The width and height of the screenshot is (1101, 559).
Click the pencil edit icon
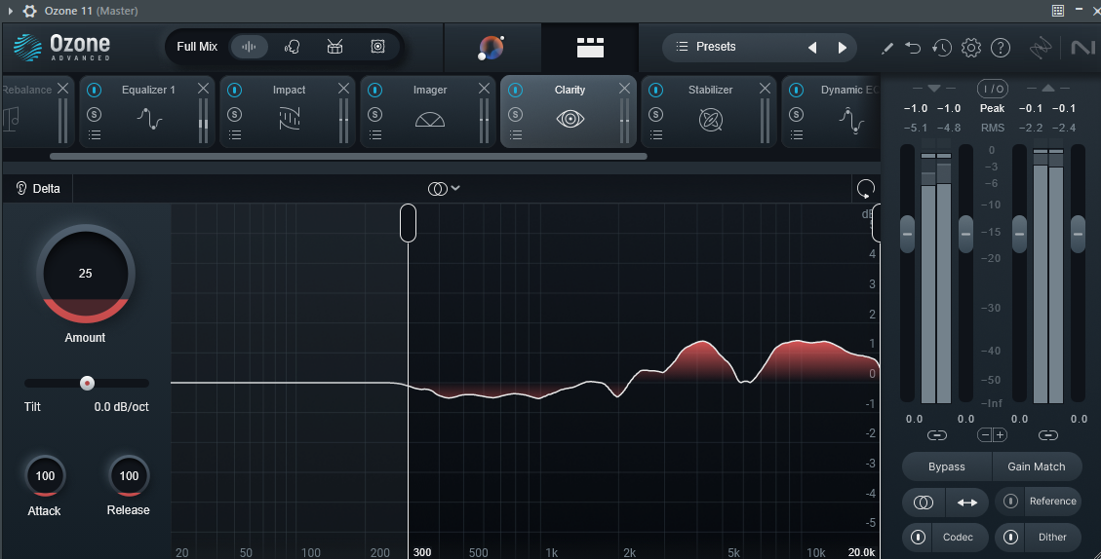point(886,48)
